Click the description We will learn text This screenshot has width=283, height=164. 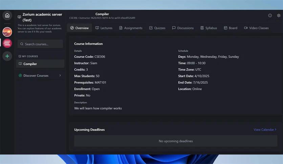98,108
